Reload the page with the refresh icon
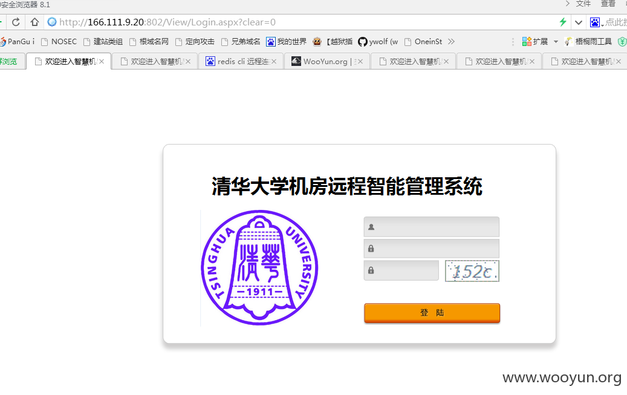627x395 pixels. click(16, 22)
